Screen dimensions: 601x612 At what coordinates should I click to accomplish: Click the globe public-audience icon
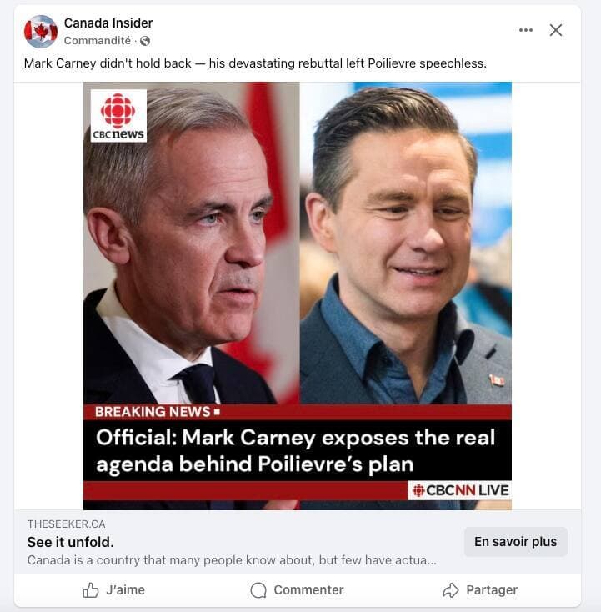point(145,41)
